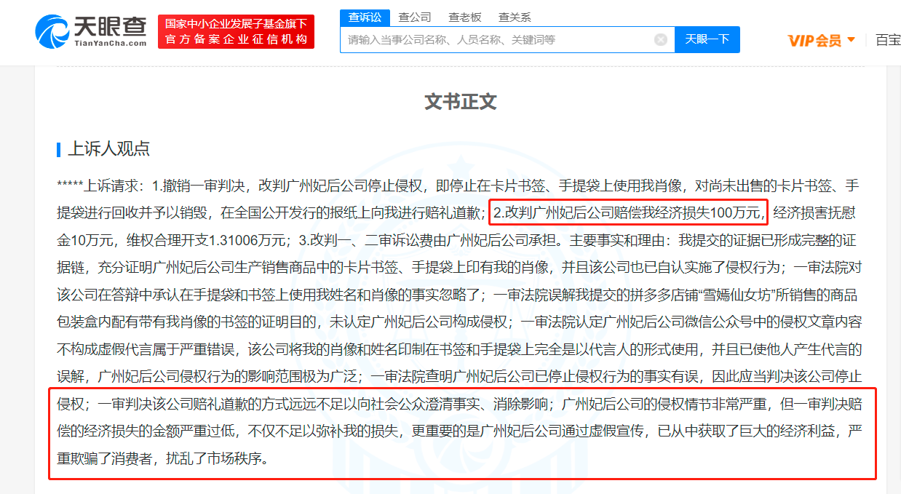Click the 天眼一下 search button
The height and width of the screenshot is (494, 901).
click(707, 40)
